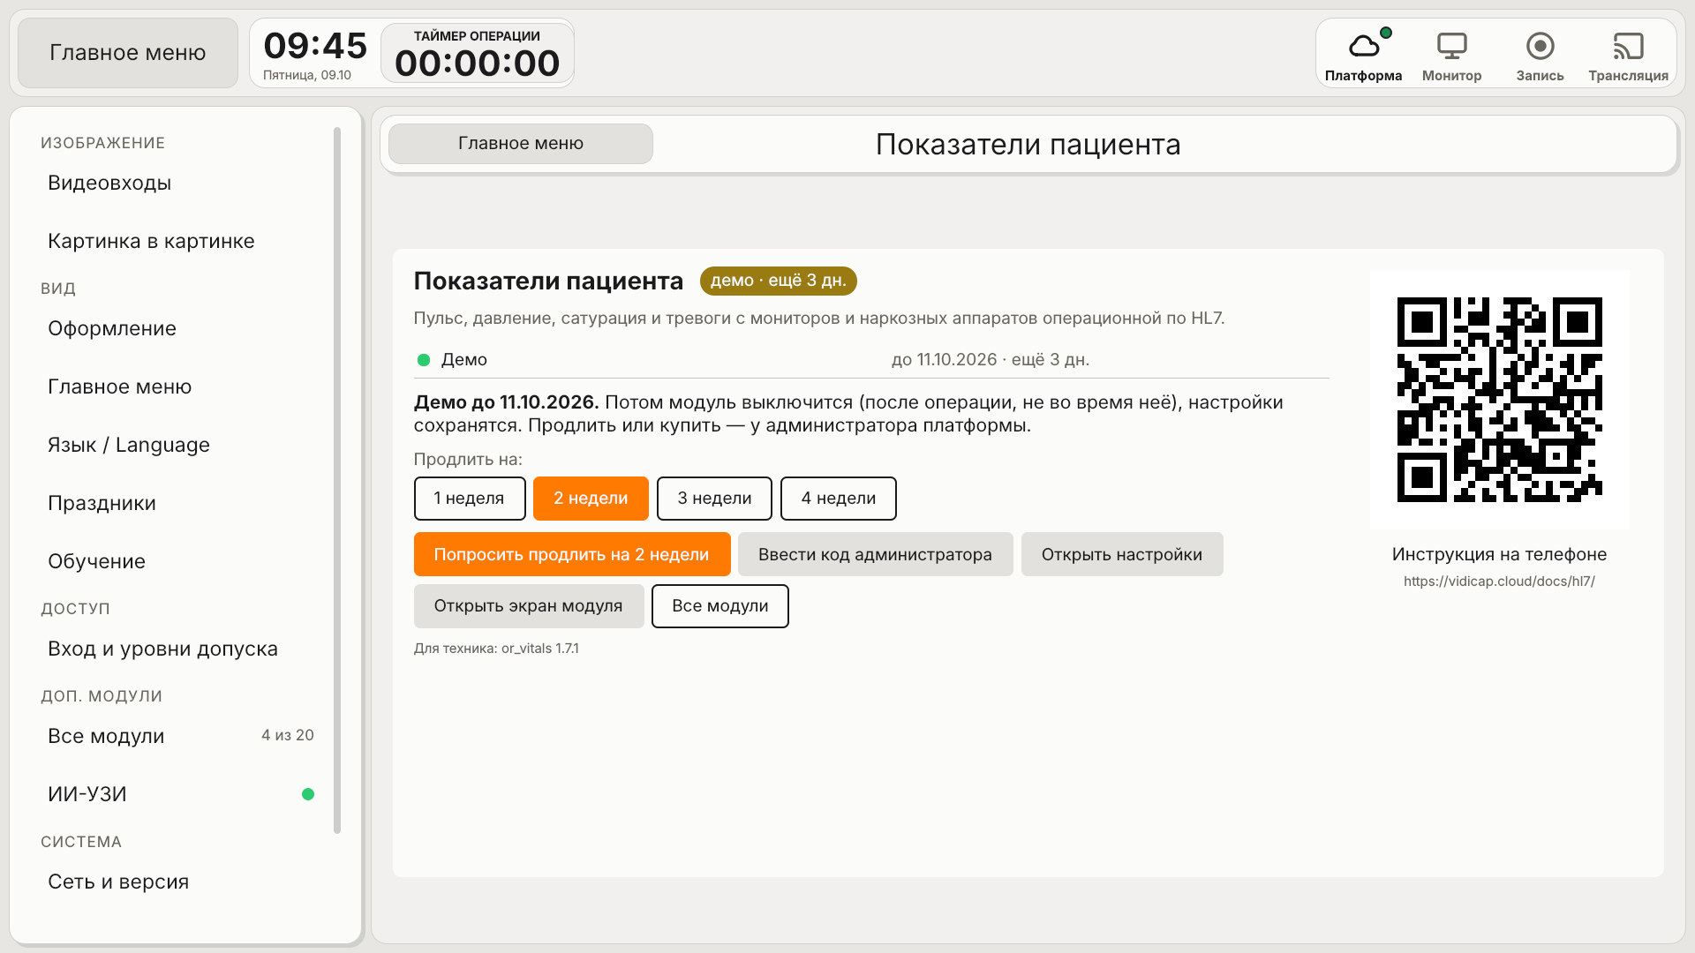Click the Монитор display icon
The width and height of the screenshot is (1695, 953).
click(1451, 54)
